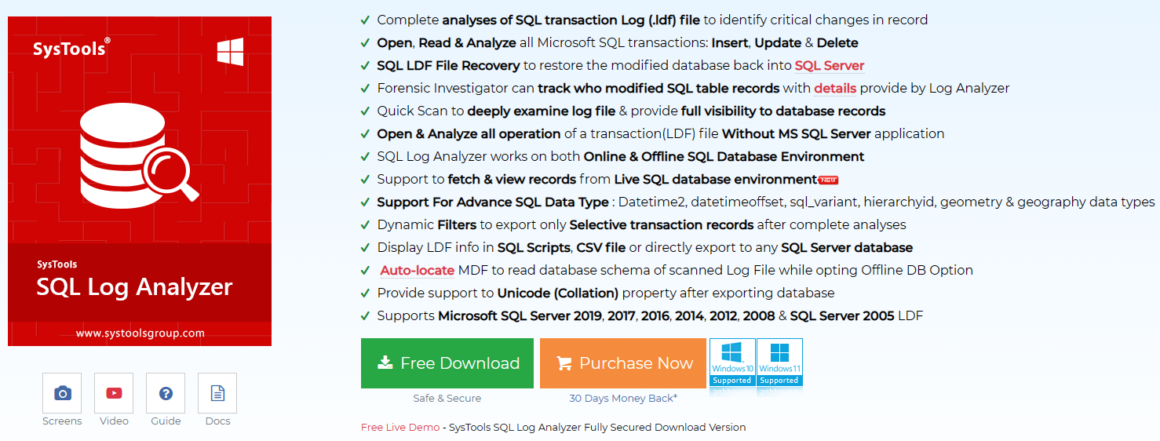Open the Docs document icon

217,393
